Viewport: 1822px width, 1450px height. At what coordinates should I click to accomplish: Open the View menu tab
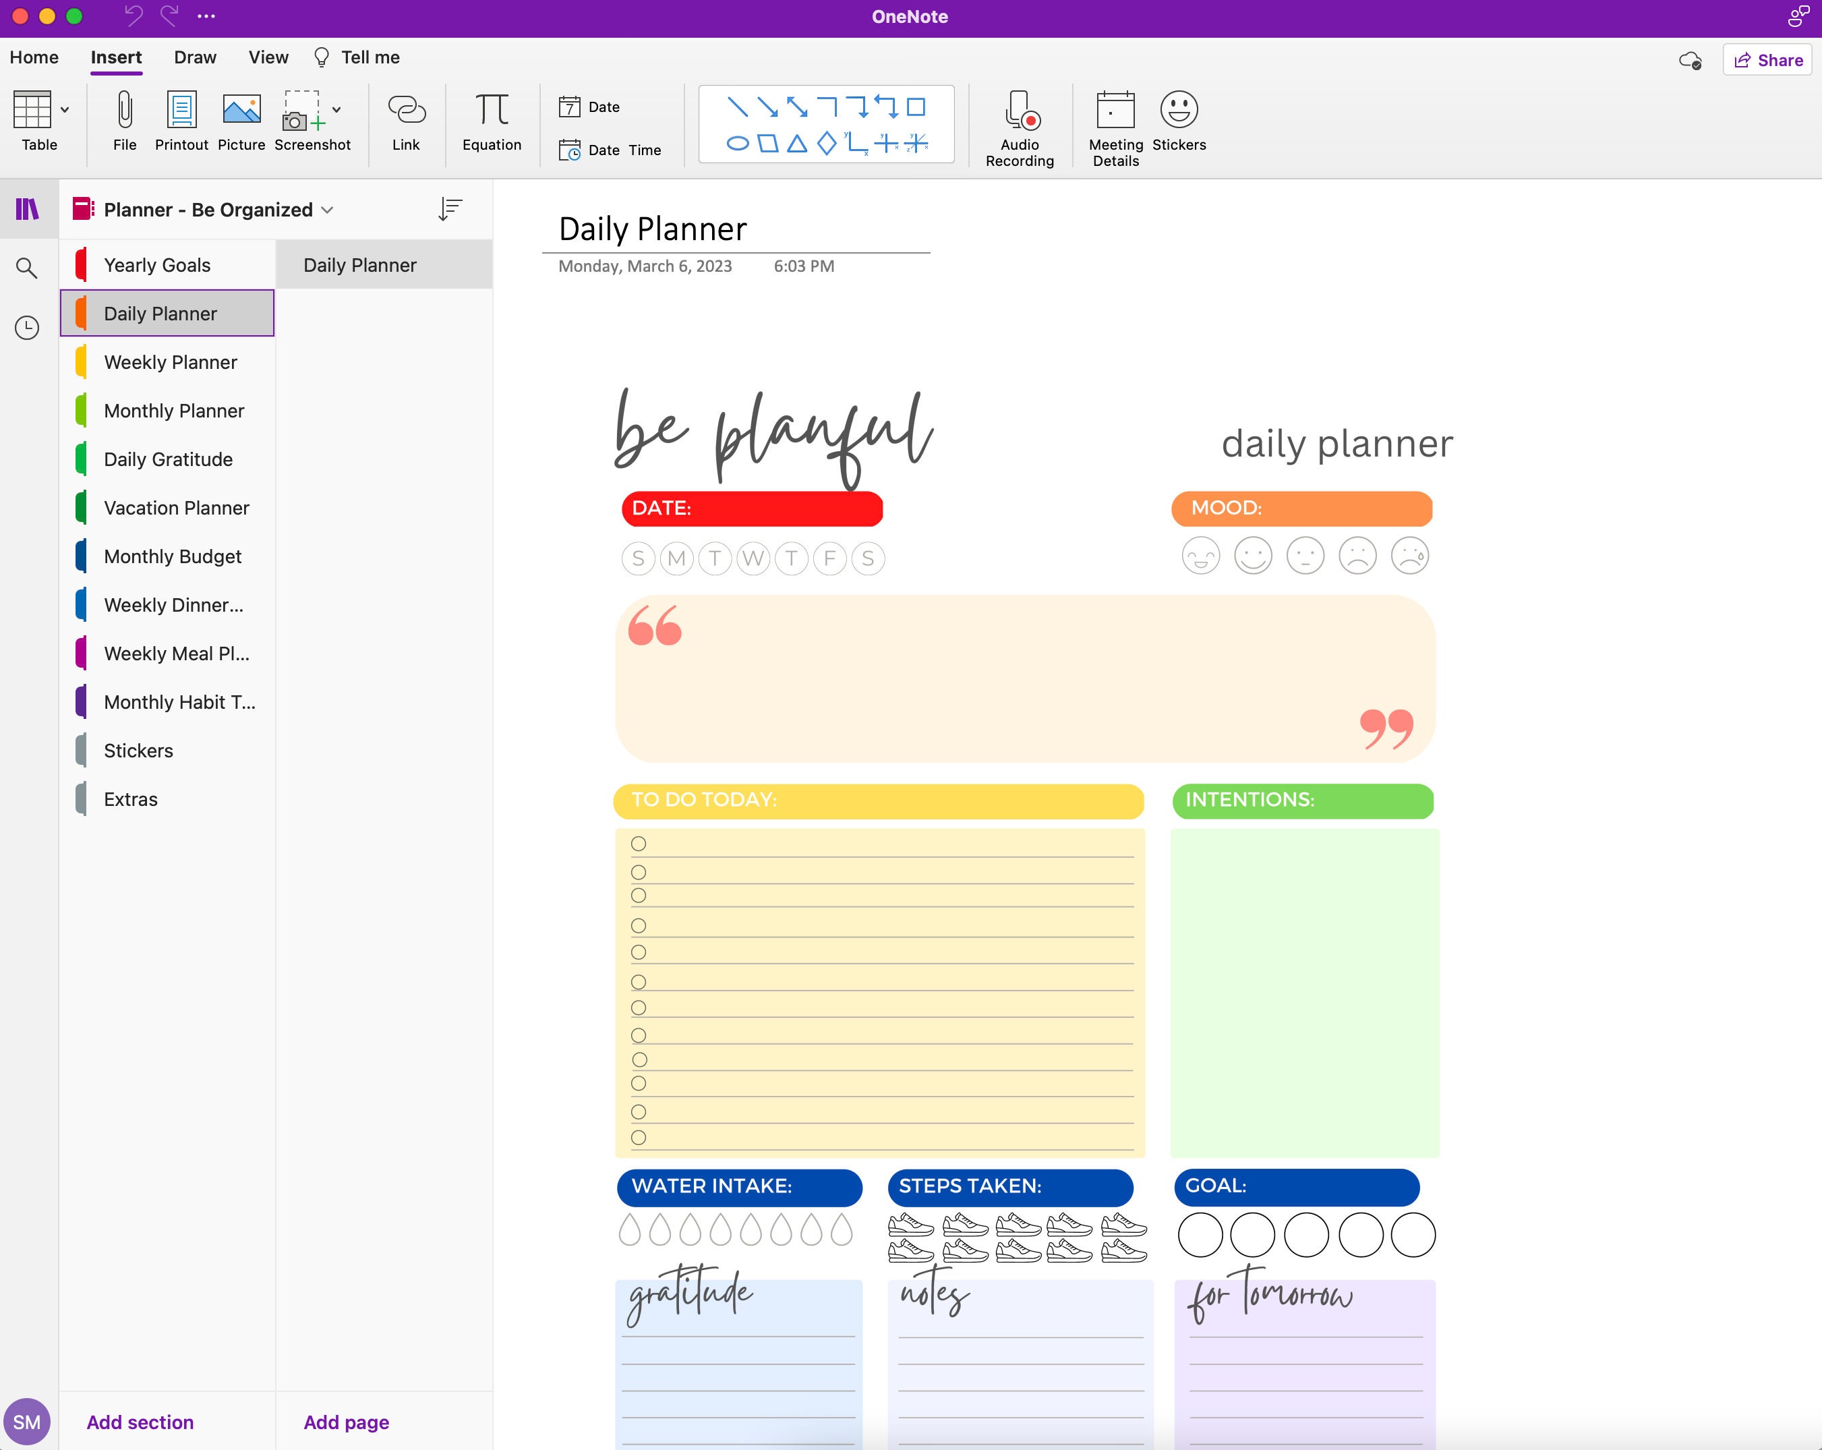[x=268, y=57]
